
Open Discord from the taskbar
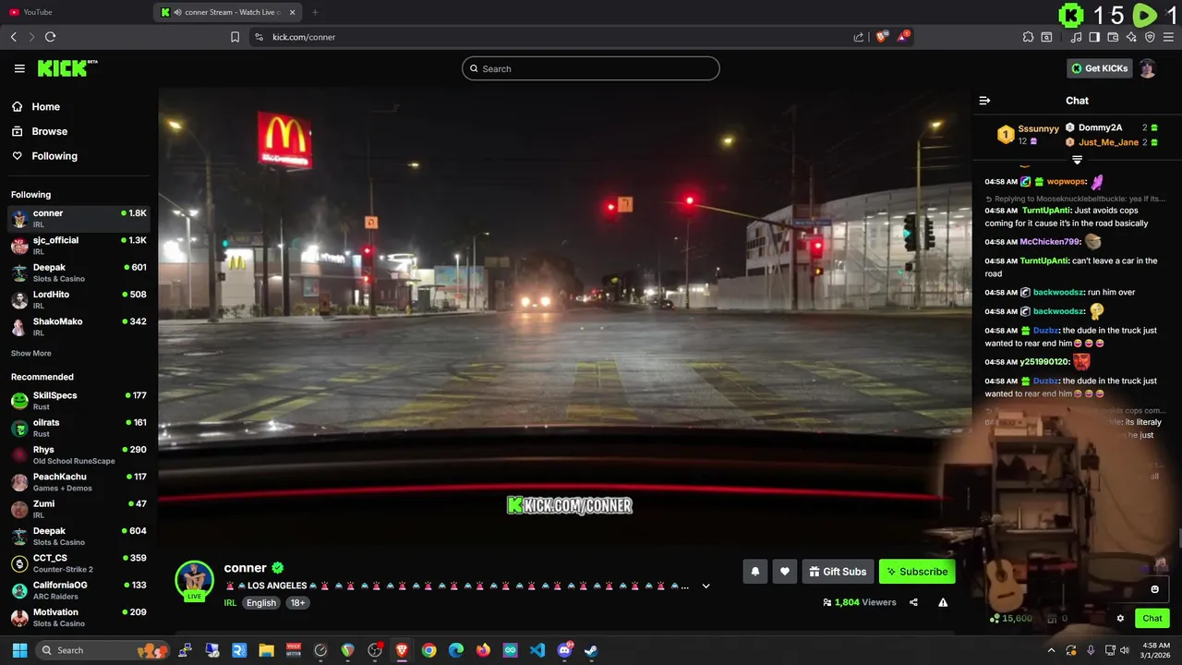pyautogui.click(x=564, y=650)
